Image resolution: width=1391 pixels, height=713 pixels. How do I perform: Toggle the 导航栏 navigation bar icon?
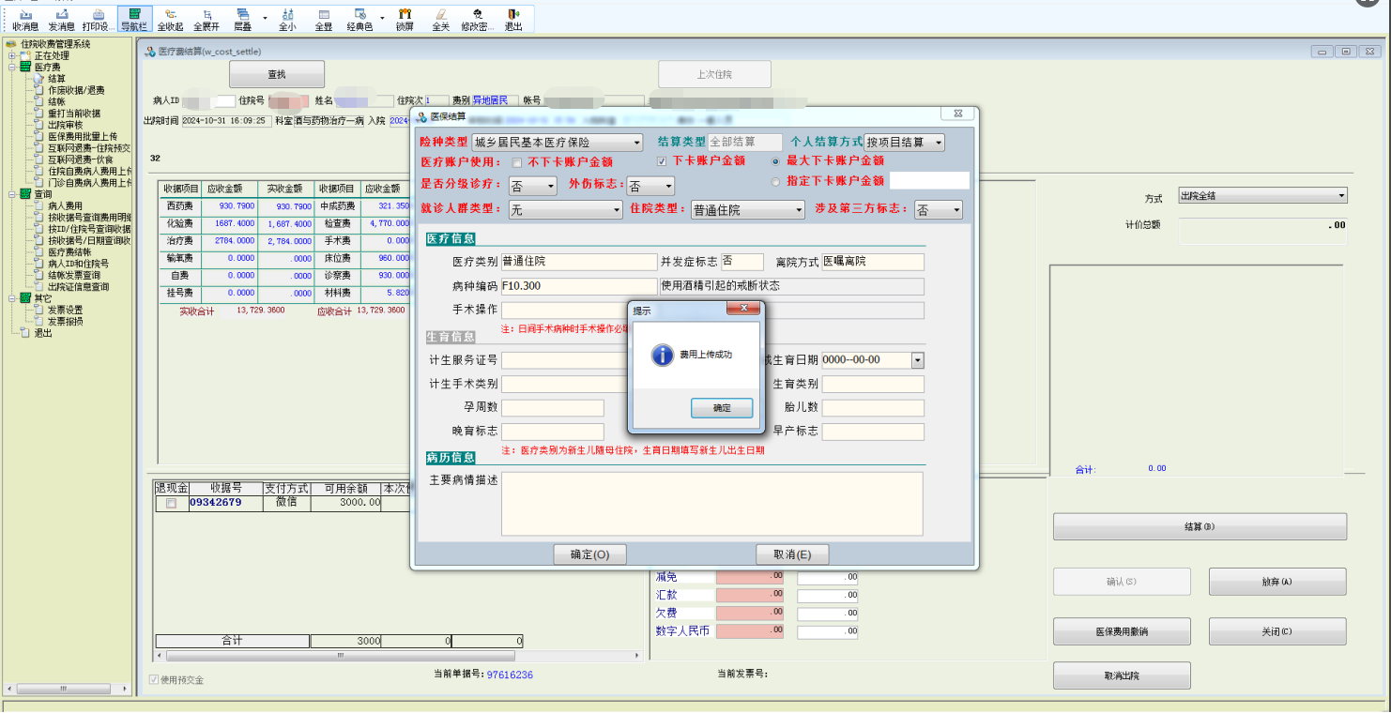coord(134,20)
